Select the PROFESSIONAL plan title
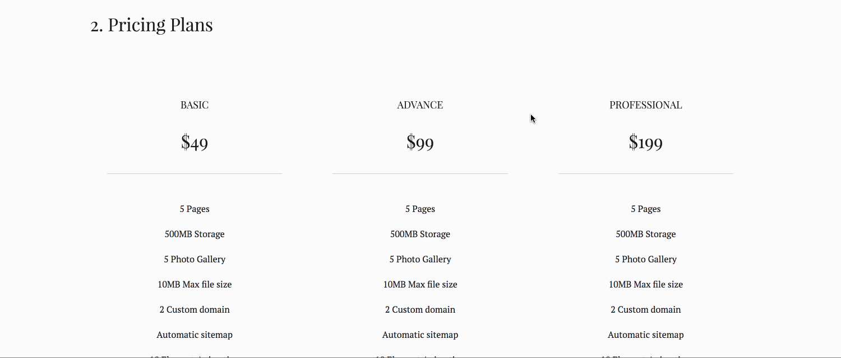 [645, 105]
